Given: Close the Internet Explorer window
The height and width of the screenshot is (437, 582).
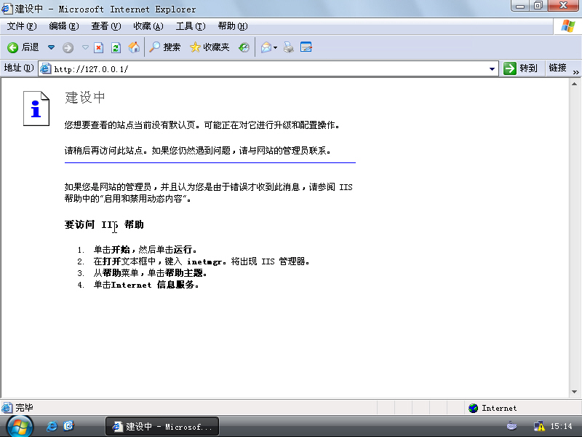Looking at the screenshot, I should coord(563,6).
